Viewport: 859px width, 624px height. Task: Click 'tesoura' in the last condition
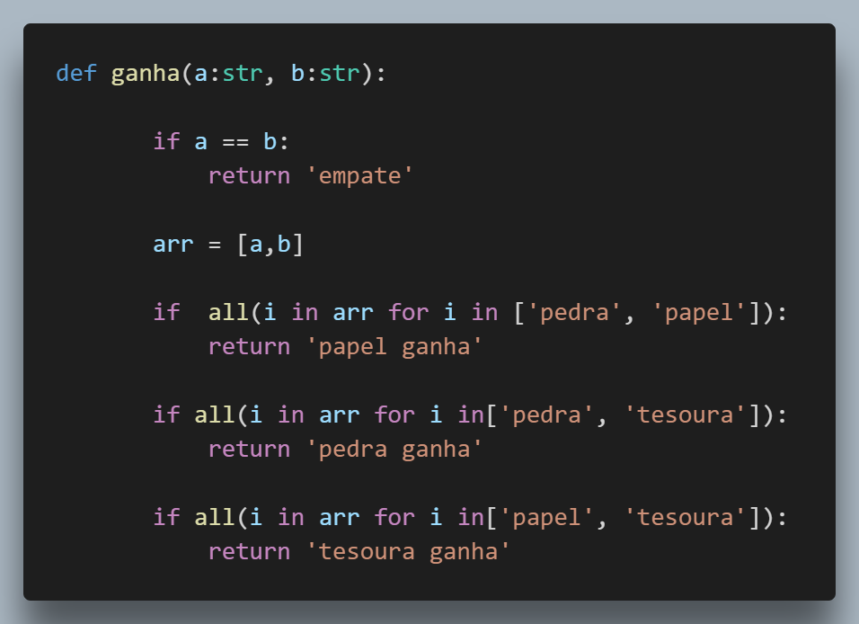point(686,517)
